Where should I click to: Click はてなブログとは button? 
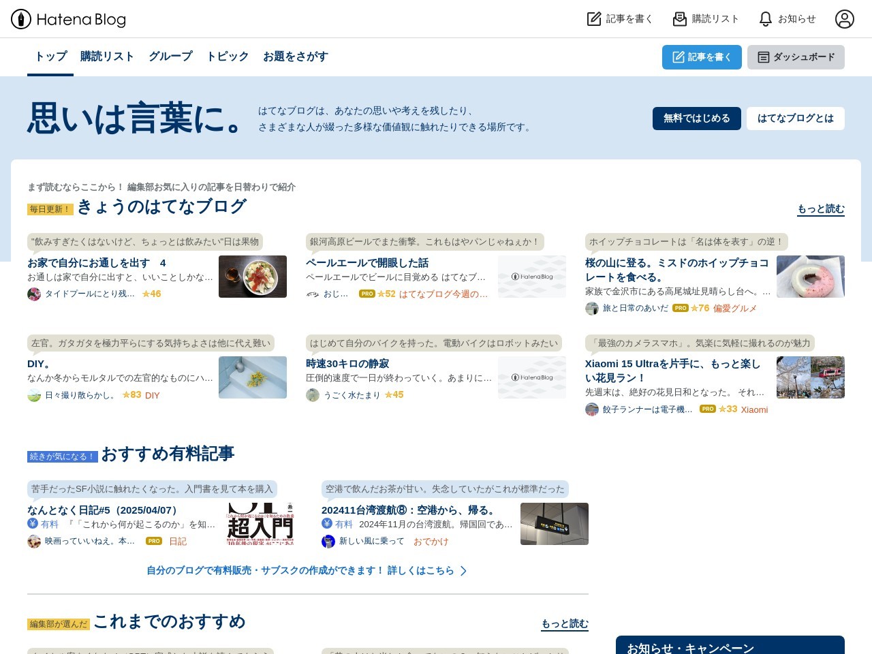(796, 119)
